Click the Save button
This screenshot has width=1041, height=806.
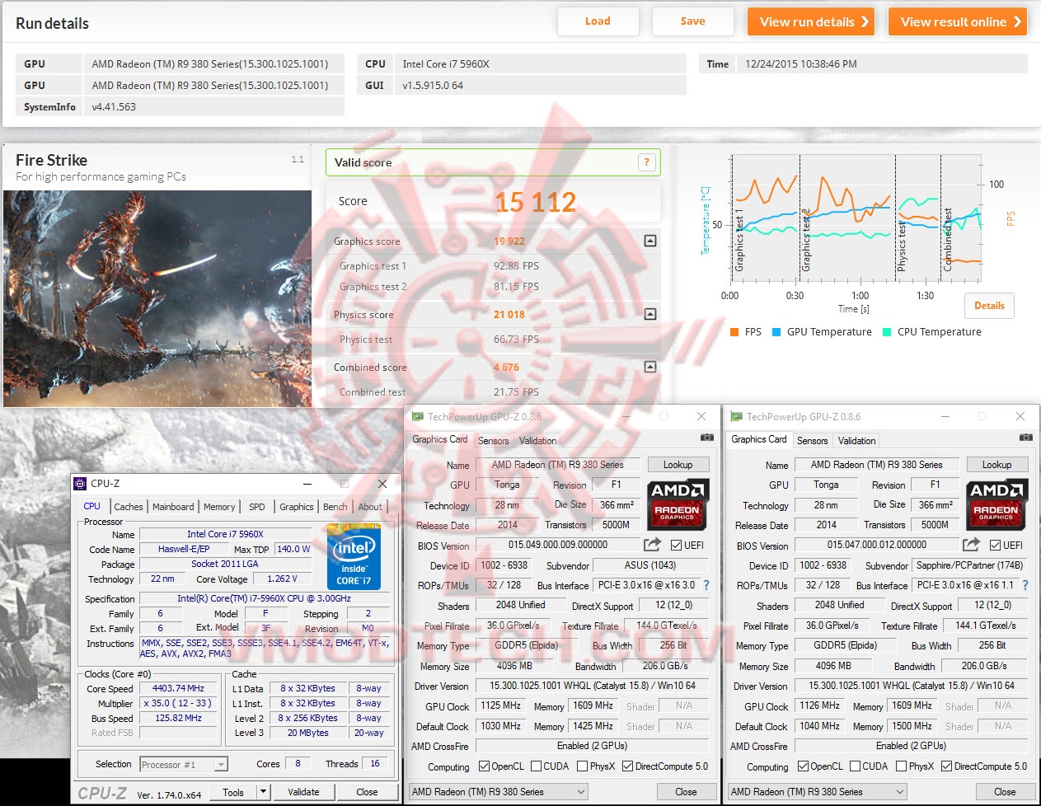click(692, 21)
